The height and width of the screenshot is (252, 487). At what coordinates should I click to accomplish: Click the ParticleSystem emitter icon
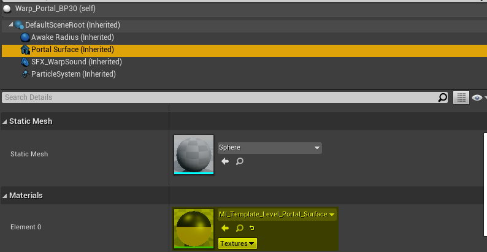tap(26, 74)
